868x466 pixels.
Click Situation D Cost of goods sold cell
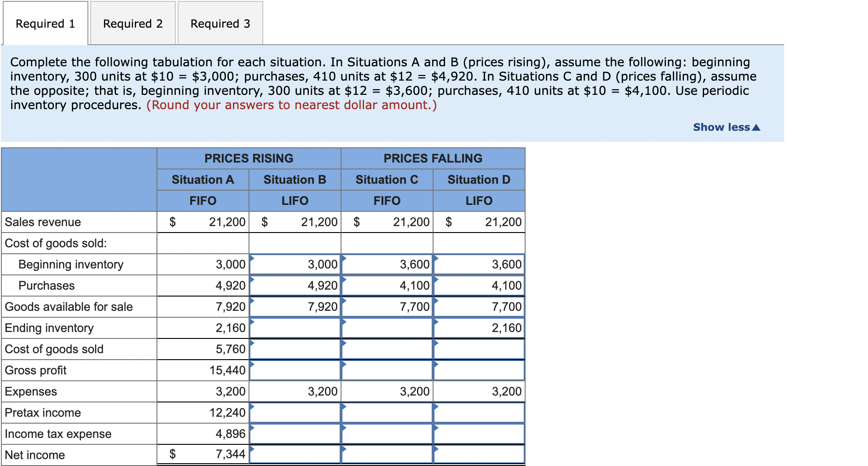point(479,349)
